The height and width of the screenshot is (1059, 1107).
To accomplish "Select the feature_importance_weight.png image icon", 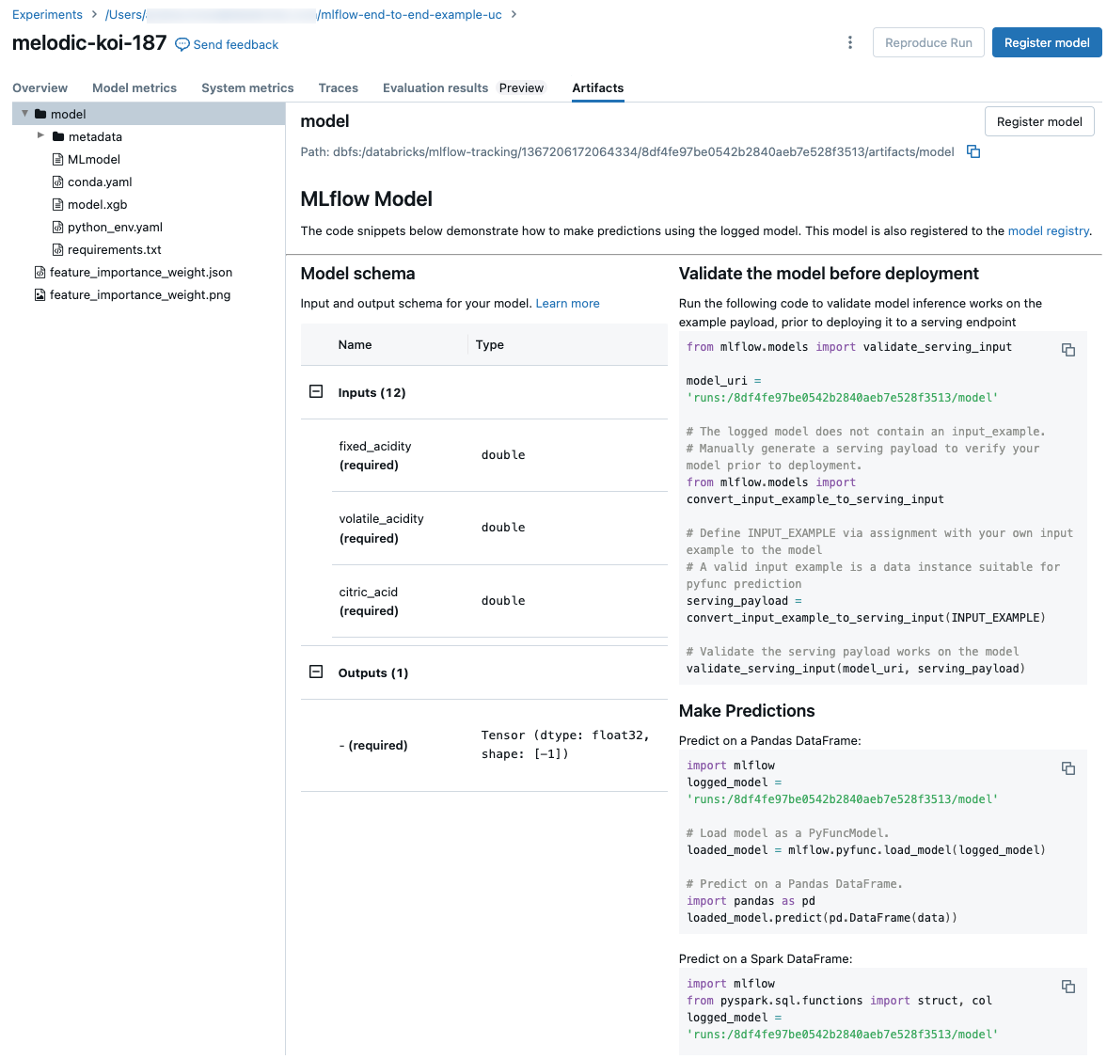I will click(x=38, y=294).
